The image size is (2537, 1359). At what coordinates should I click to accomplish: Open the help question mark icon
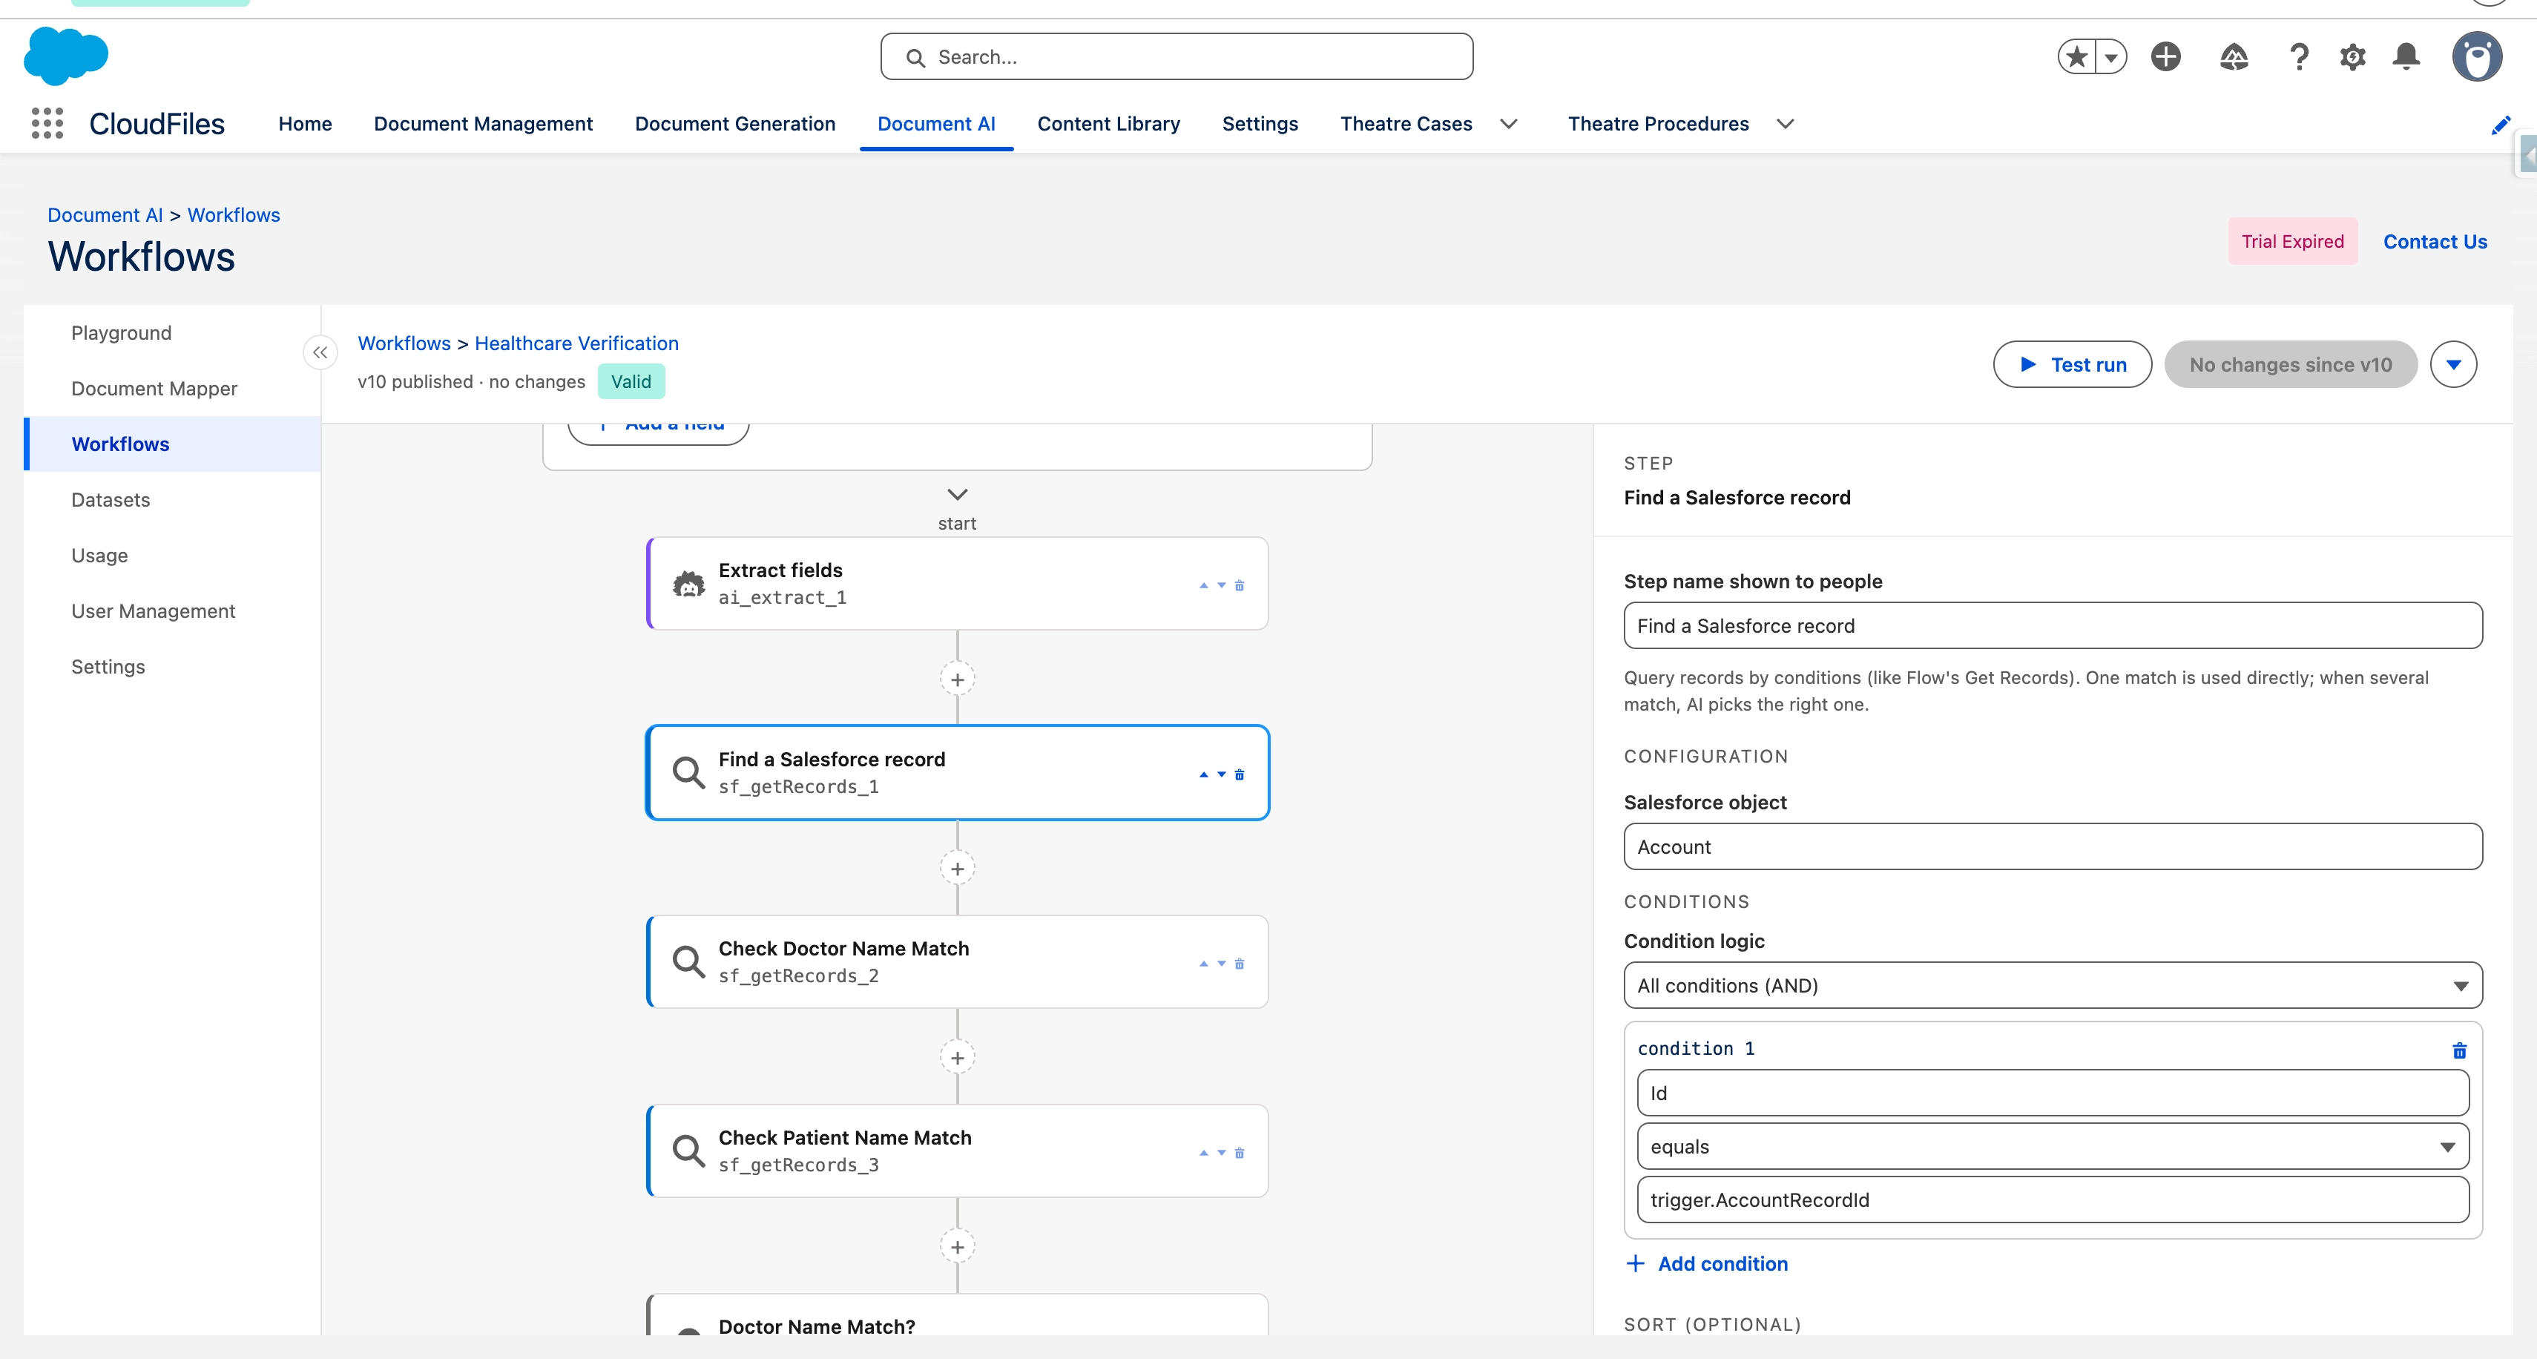click(2299, 57)
